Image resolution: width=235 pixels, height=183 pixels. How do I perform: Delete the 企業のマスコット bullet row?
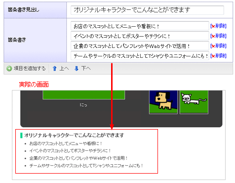tap(218, 46)
